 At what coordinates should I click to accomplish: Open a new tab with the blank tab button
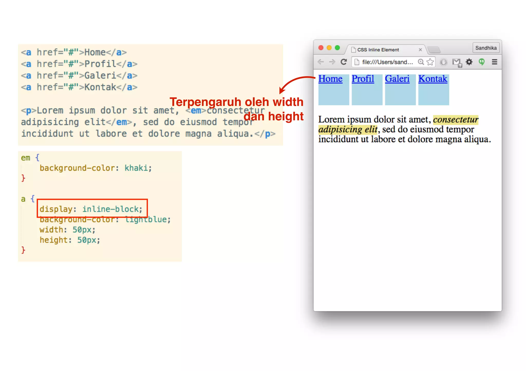pyautogui.click(x=434, y=49)
